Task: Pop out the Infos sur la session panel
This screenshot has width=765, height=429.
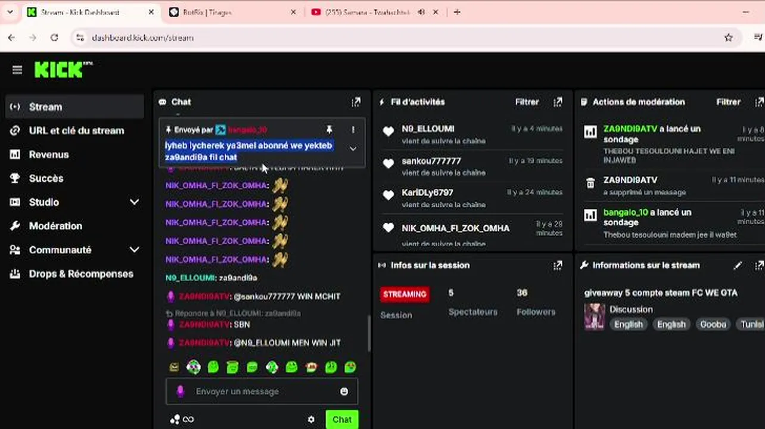Action: [558, 265]
